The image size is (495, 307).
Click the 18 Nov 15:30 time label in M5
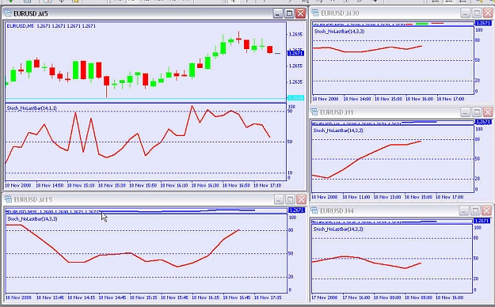[112, 185]
